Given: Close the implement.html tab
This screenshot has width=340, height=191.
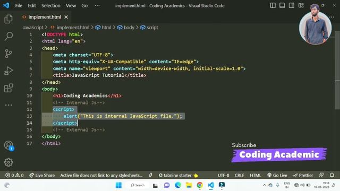Looking at the screenshot, I should [x=66, y=17].
